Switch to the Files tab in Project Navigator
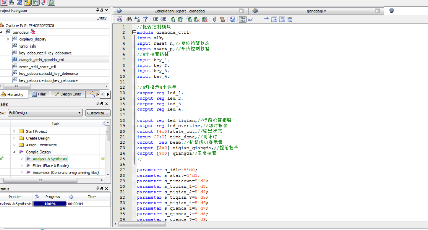The image size is (428, 230). tap(38, 94)
